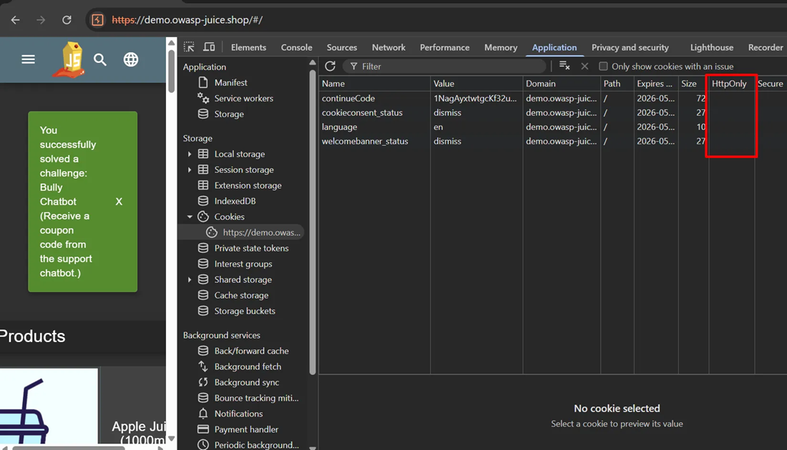
Task: Click the sidebar vertical scrollbar
Action: [313, 223]
